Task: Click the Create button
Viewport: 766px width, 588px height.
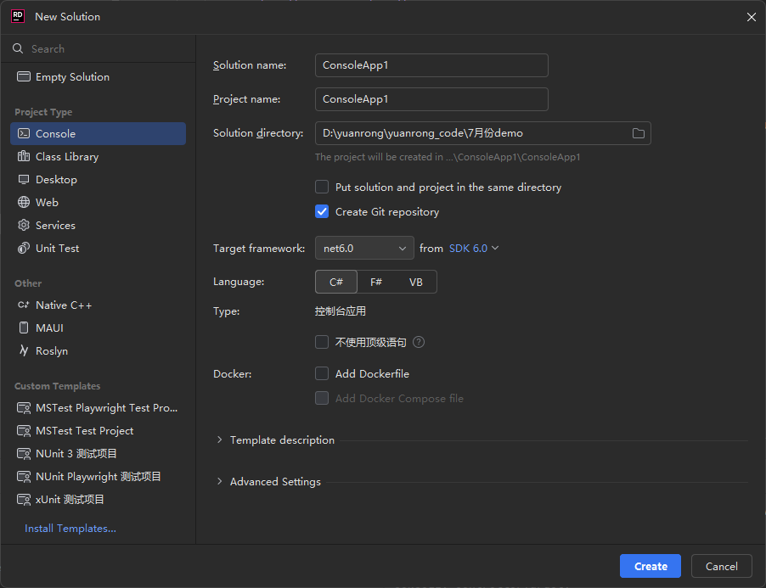Action: pos(651,566)
